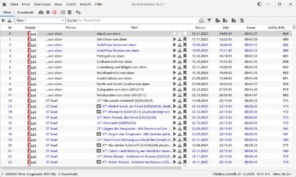Click the 0 Downloads status bar entry
This screenshot has width=296, height=177.
pyautogui.click(x=68, y=174)
